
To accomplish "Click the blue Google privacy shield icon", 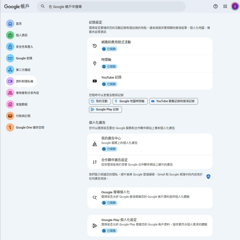I will pyautogui.click(x=208, y=177).
